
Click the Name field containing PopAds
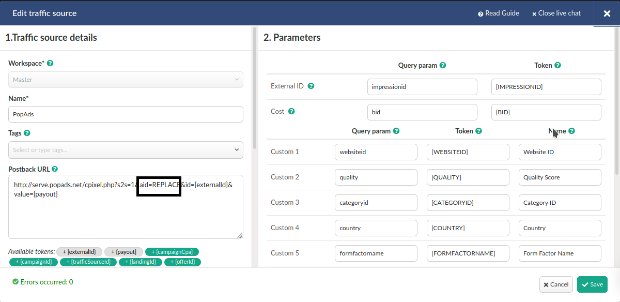pyautogui.click(x=126, y=114)
